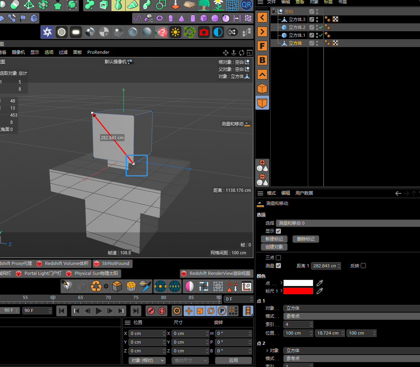Viewport: 420px width, 367px height.
Task: Click the knife cut sphere icon
Action: coord(145,286)
